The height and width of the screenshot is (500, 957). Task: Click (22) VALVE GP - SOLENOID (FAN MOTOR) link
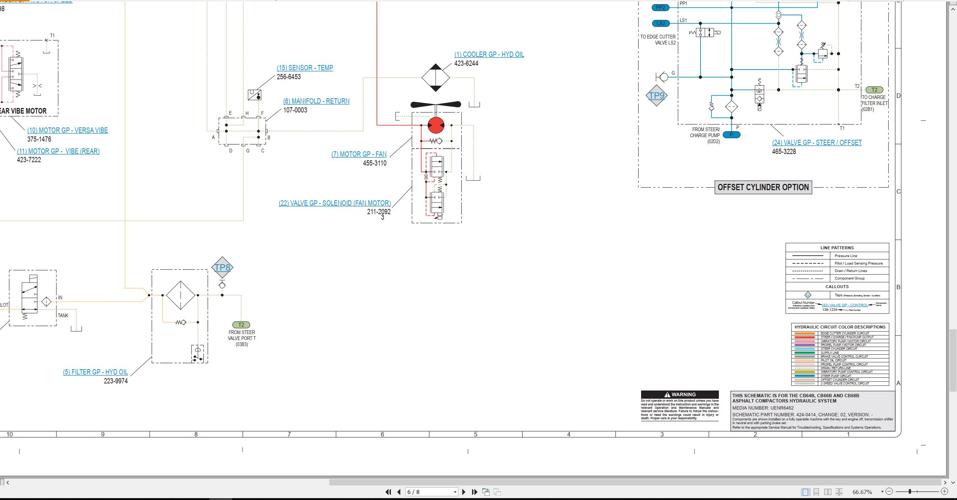[335, 203]
